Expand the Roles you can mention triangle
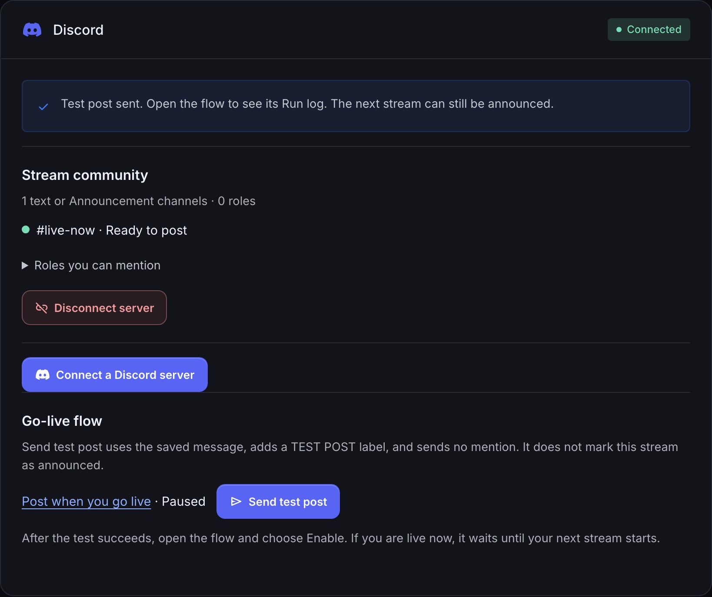Screen dimensions: 712x597 click(x=25, y=265)
